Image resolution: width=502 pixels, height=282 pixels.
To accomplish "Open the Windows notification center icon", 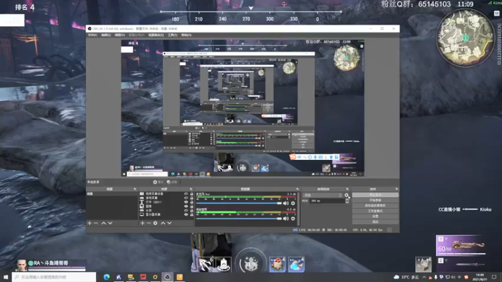I will pos(494,277).
